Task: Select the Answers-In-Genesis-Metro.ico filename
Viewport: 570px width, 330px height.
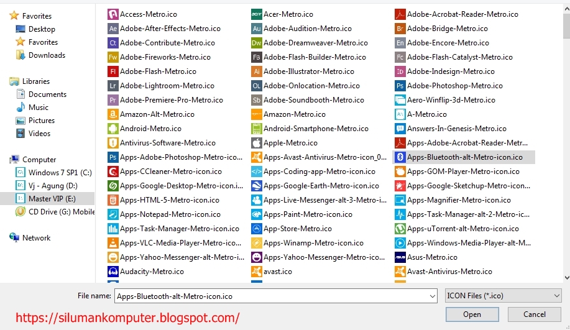Action: [x=457, y=129]
